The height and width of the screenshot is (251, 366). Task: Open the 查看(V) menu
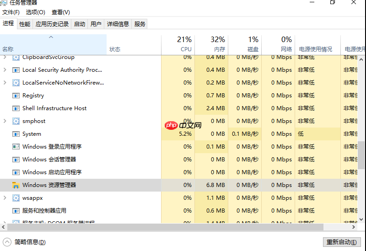pyautogui.click(x=61, y=12)
